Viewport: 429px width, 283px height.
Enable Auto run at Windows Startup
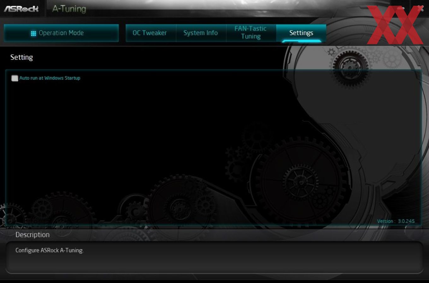15,78
